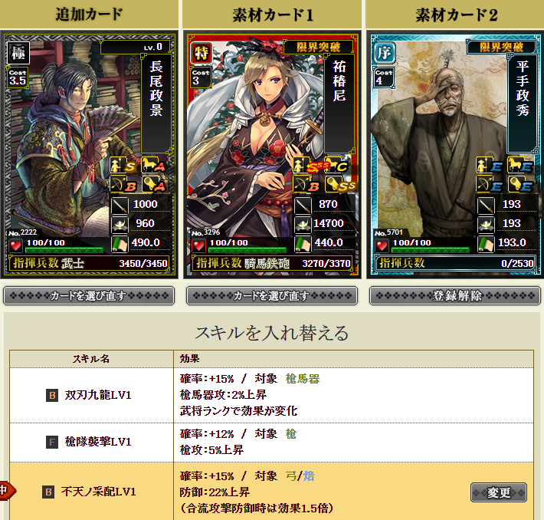Click the B rank icon beside 双刃九龍LV1
544x520 pixels.
52,395
